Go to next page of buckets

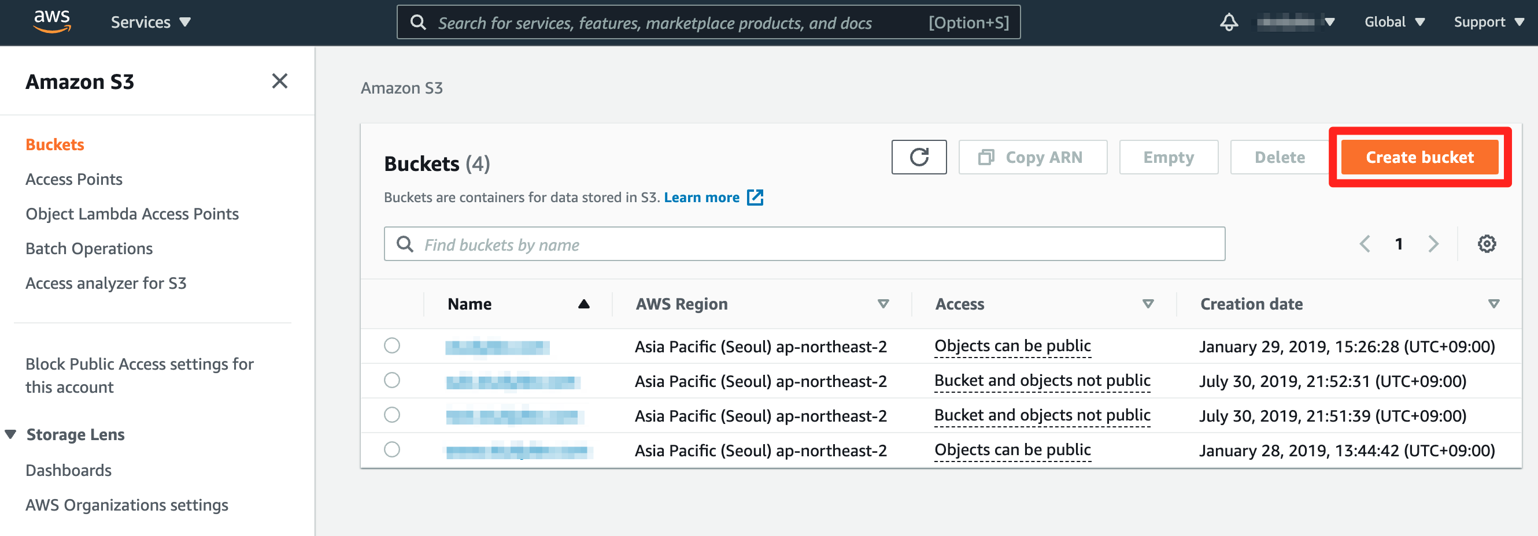coord(1433,244)
